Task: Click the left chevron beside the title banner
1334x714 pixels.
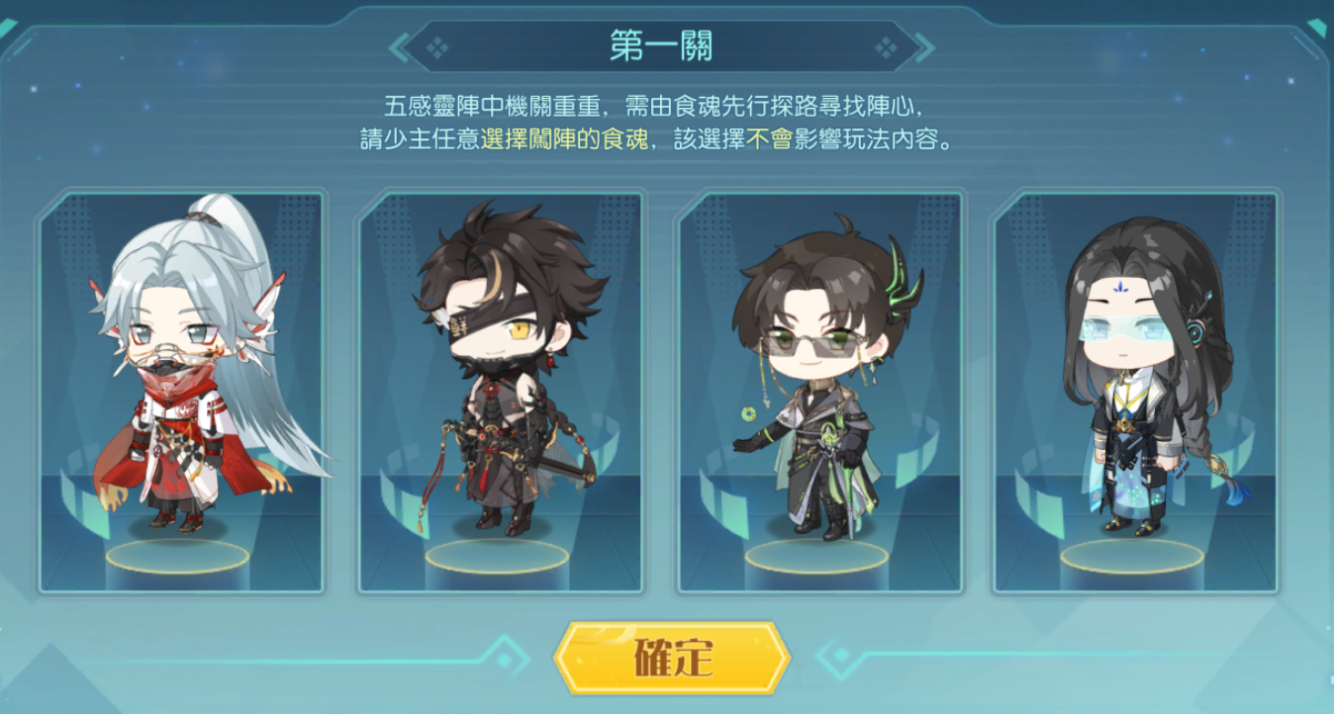Action: pos(399,46)
